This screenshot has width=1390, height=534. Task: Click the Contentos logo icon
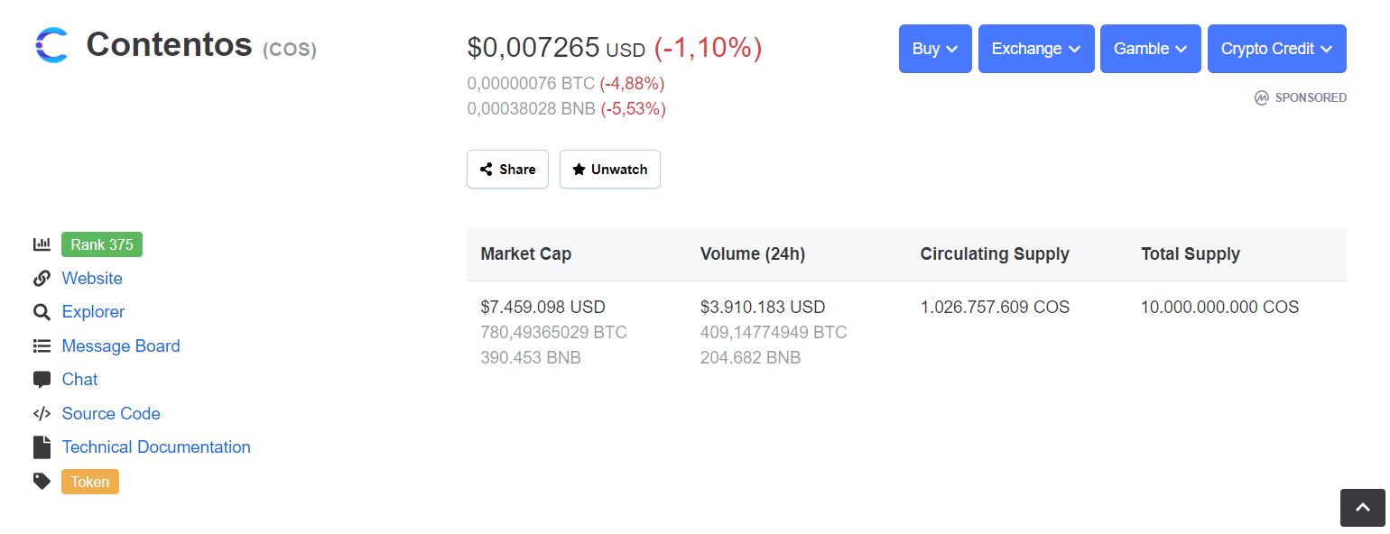click(51, 45)
